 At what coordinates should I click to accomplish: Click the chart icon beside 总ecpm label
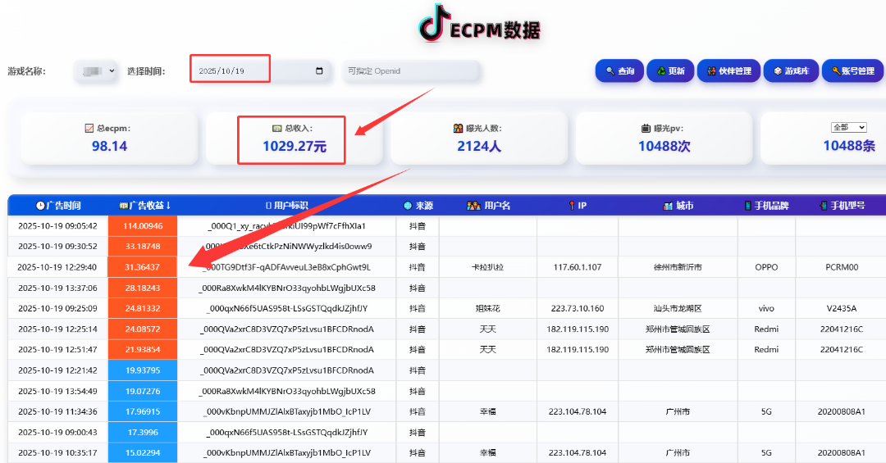89,129
